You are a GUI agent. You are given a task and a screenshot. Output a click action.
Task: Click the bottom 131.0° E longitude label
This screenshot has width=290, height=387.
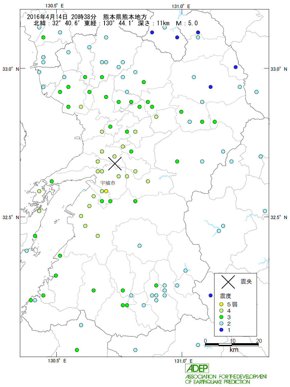[183, 361]
